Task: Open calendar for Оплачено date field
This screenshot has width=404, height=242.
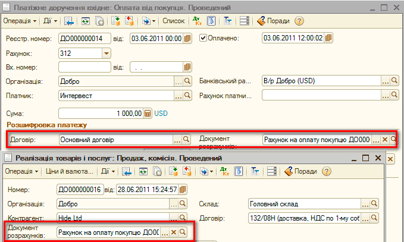Action: click(328, 39)
